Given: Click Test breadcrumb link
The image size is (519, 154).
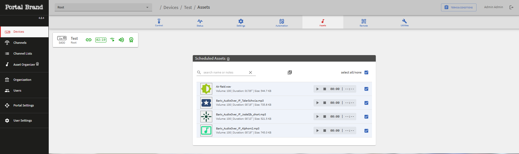Looking at the screenshot, I should coord(188,8).
